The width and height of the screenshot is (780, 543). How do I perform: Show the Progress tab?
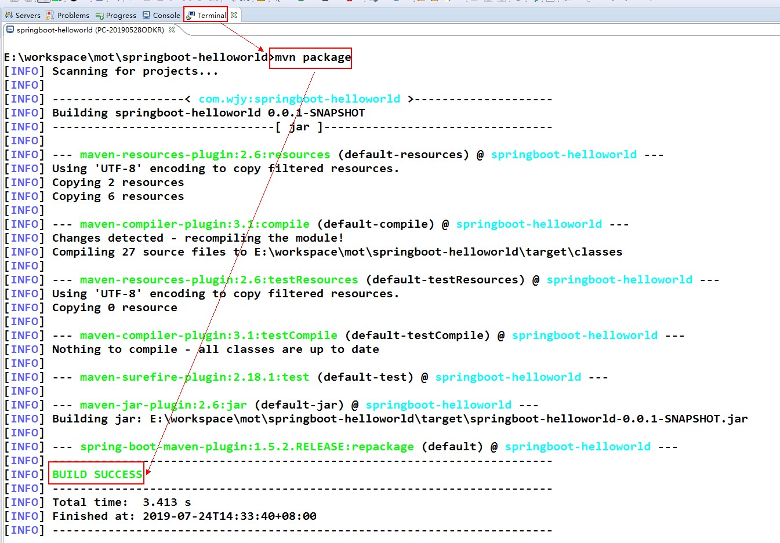[x=116, y=15]
